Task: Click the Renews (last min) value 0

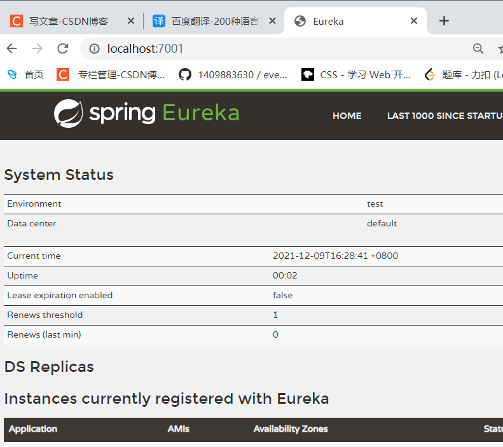Action: (x=275, y=334)
